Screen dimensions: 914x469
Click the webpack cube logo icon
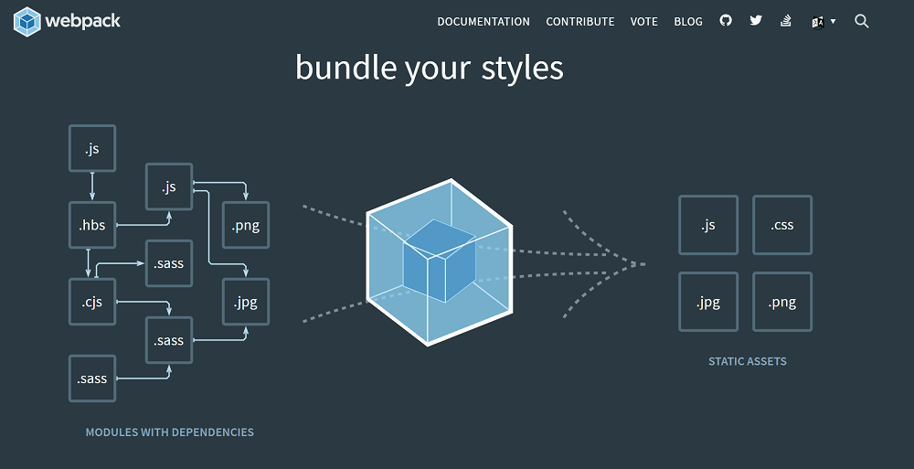click(27, 22)
